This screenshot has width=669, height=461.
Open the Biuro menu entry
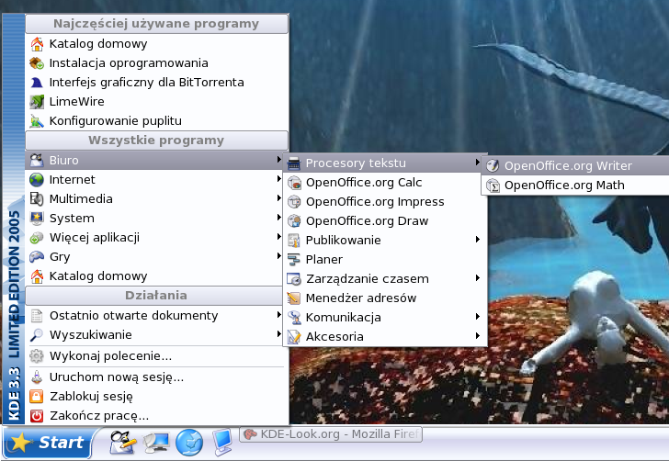pyautogui.click(x=154, y=161)
